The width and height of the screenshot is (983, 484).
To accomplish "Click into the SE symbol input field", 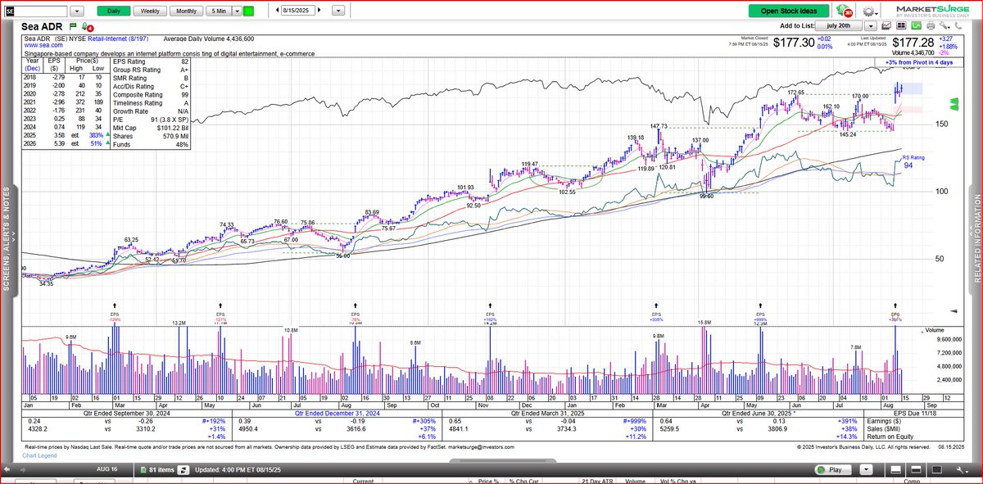I will pyautogui.click(x=36, y=11).
